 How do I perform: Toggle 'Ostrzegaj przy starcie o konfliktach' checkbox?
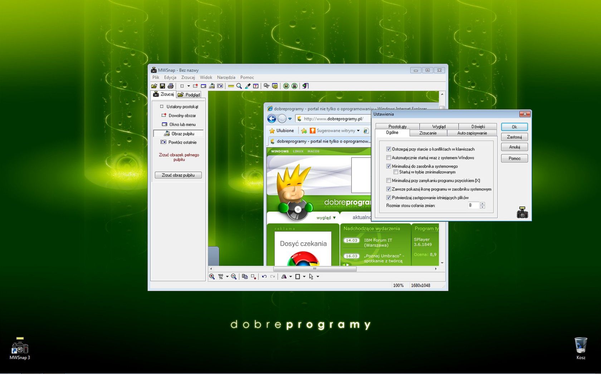389,149
